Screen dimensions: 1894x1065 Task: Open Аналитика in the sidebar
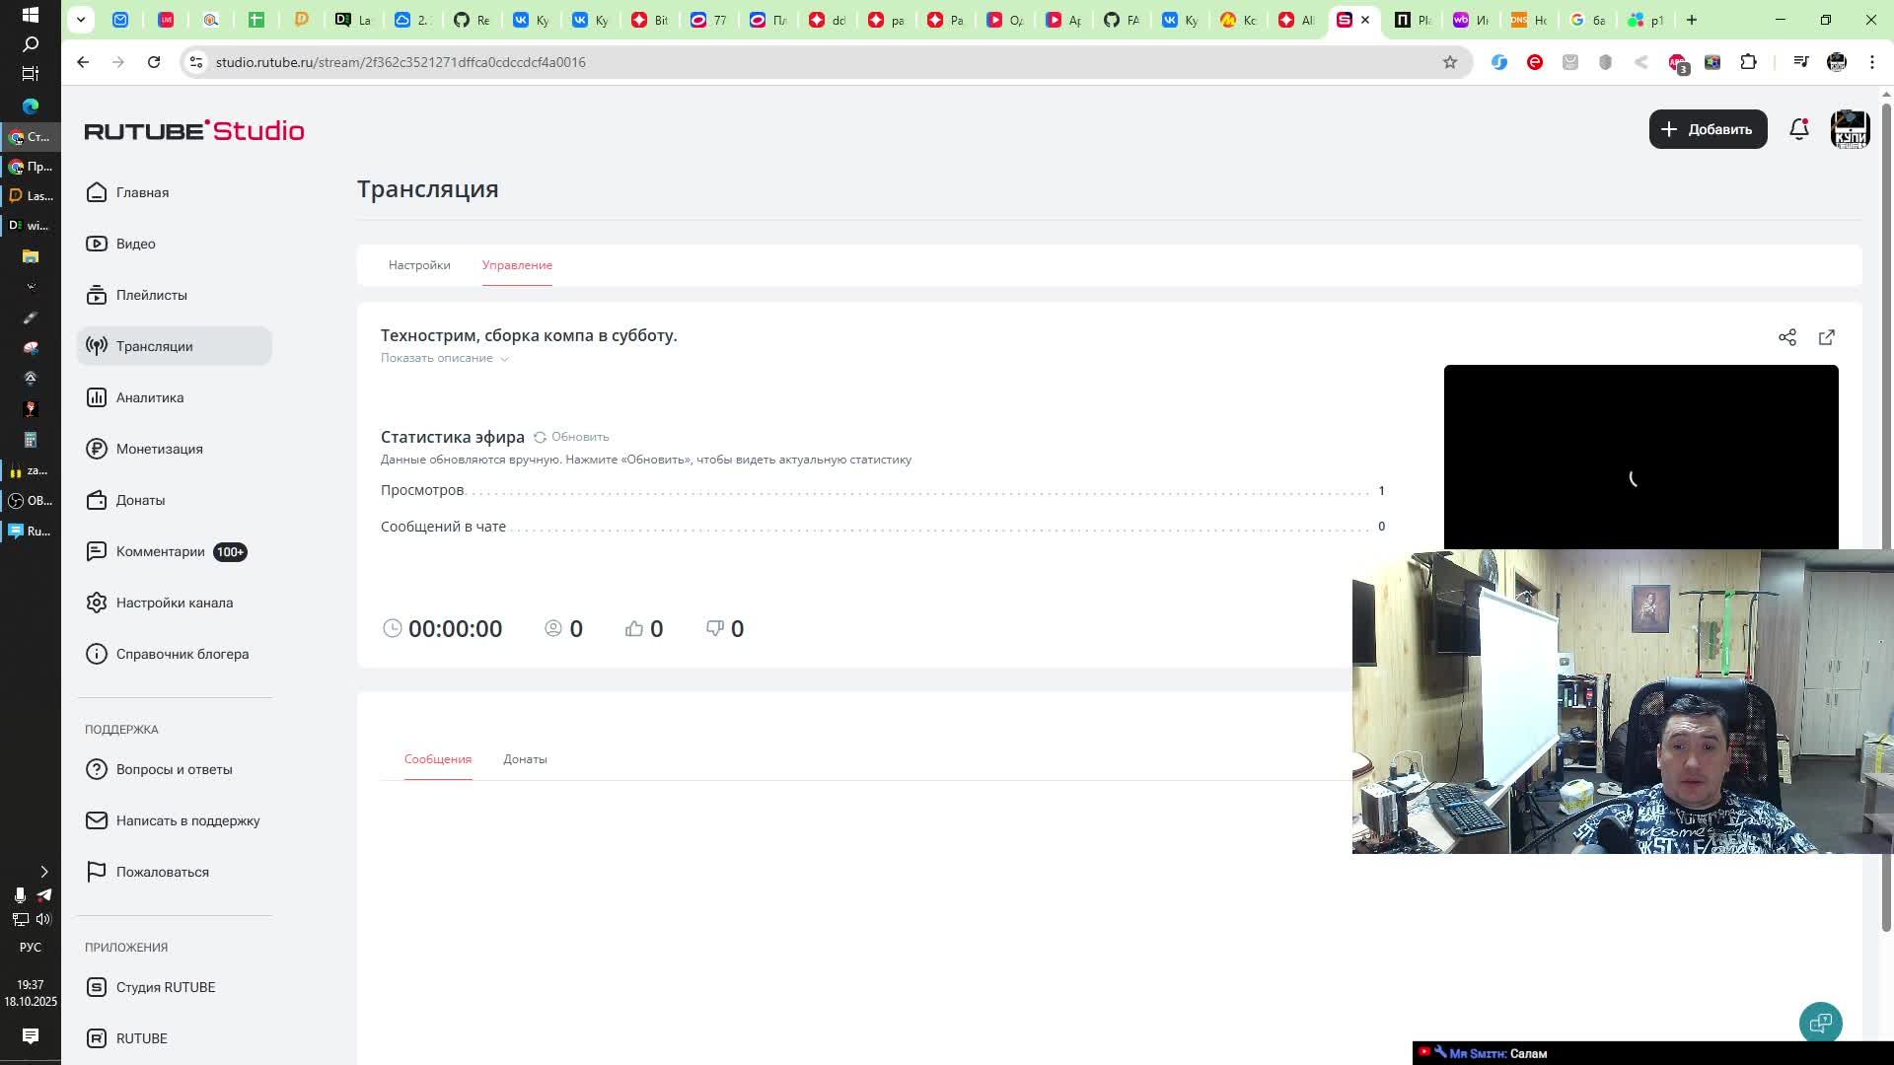150,397
